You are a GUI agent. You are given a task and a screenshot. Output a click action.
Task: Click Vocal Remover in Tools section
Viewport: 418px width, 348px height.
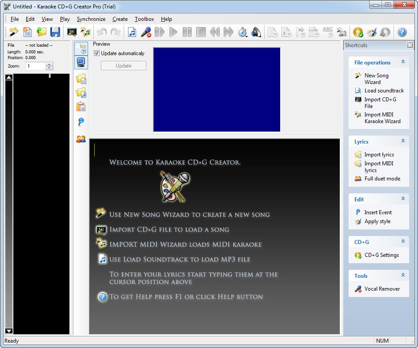[x=382, y=289]
